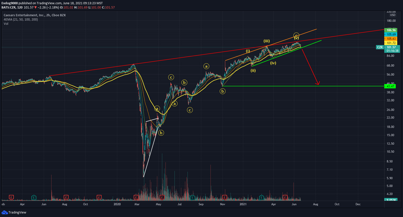This screenshot has height=217, width=403.
Task: Select the (iii) wave label
Action: pyautogui.click(x=266, y=41)
